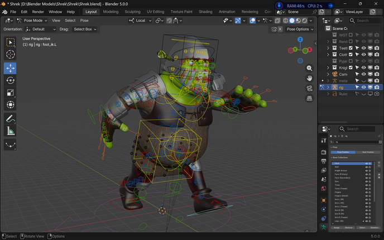Image resolution: width=384 pixels, height=240 pixels.
Task: Open the Local transform orientation dropdown
Action: [x=140, y=21]
